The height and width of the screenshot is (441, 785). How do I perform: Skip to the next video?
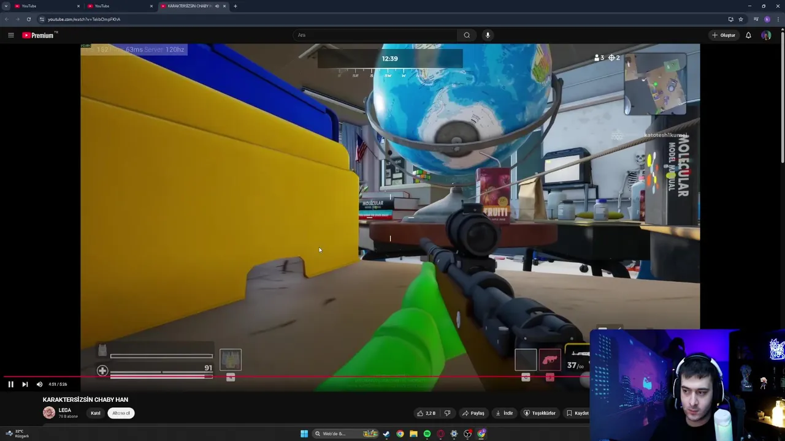tap(25, 384)
